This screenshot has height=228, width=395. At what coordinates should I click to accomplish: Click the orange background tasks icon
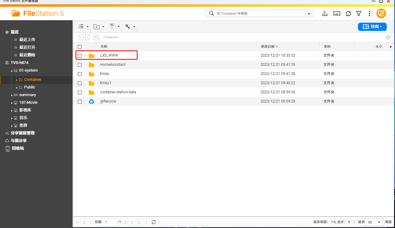tap(381, 13)
